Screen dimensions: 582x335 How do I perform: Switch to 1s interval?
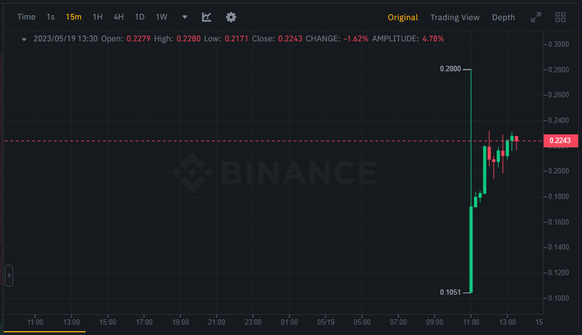[51, 17]
